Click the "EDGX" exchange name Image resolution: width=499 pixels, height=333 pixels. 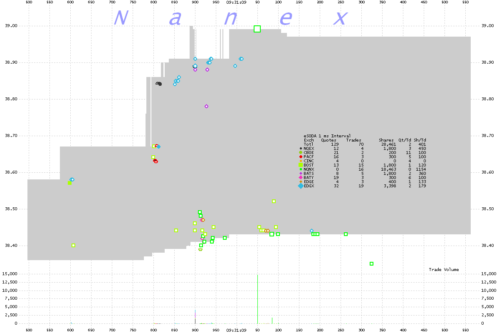pos(309,186)
